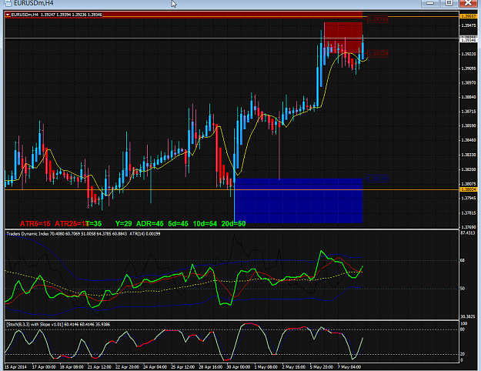Close the EURUSDm,H4 chart window
The height and width of the screenshot is (371, 481).
469,3
